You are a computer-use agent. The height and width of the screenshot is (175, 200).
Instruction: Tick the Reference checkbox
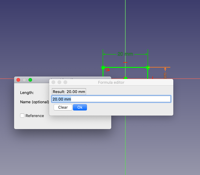(x=22, y=116)
